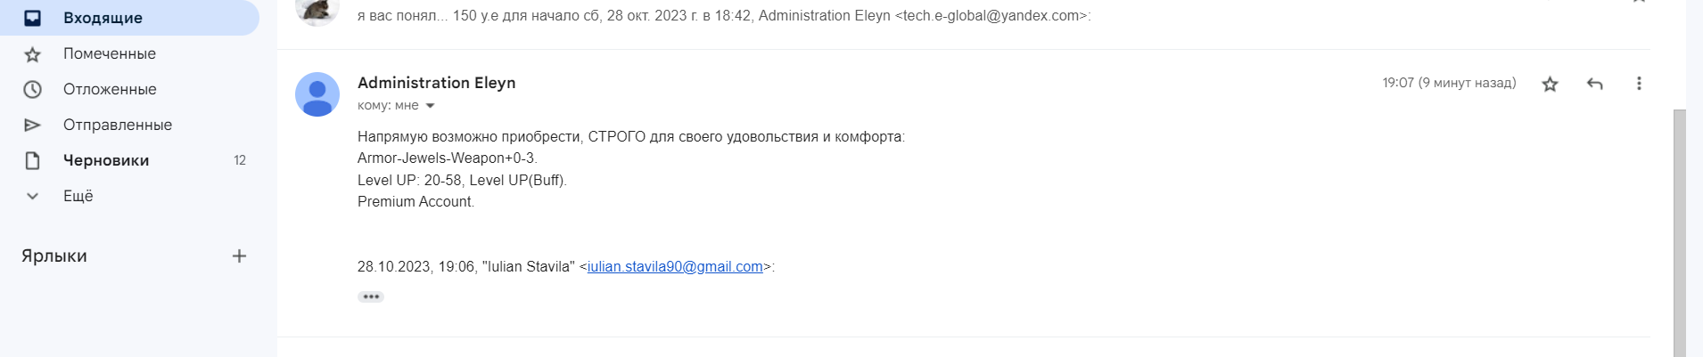The width and height of the screenshot is (1703, 357).
Task: Open the iulian.stavila90@gmail.com link
Action: click(675, 267)
